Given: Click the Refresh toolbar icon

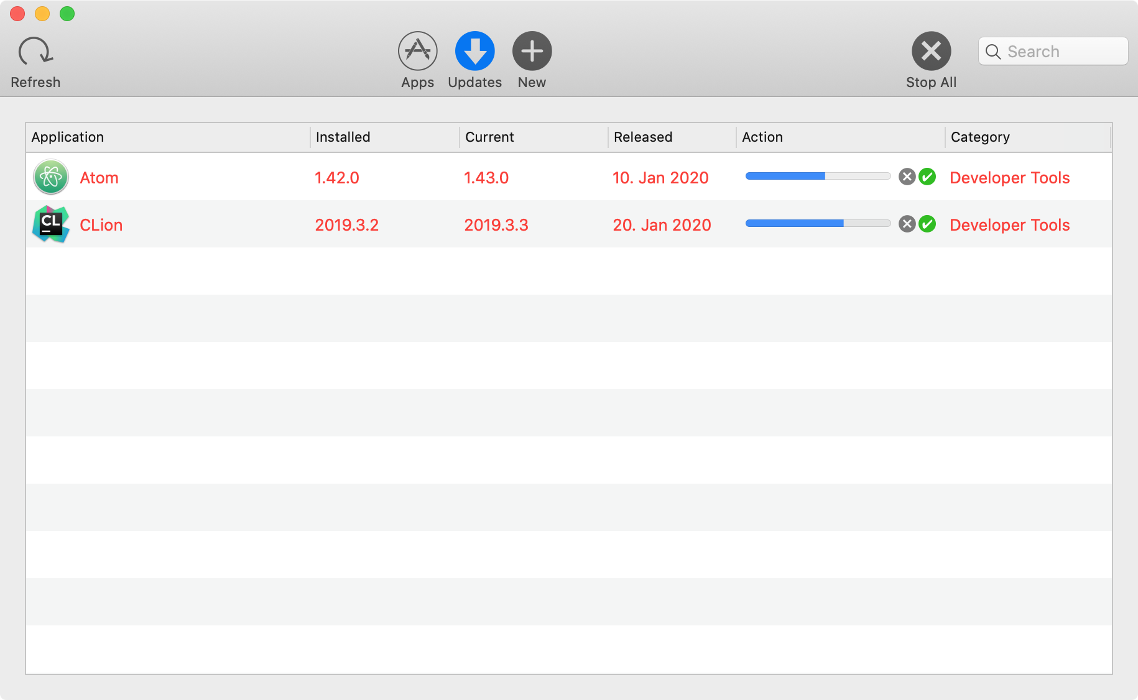Looking at the screenshot, I should (x=35, y=52).
